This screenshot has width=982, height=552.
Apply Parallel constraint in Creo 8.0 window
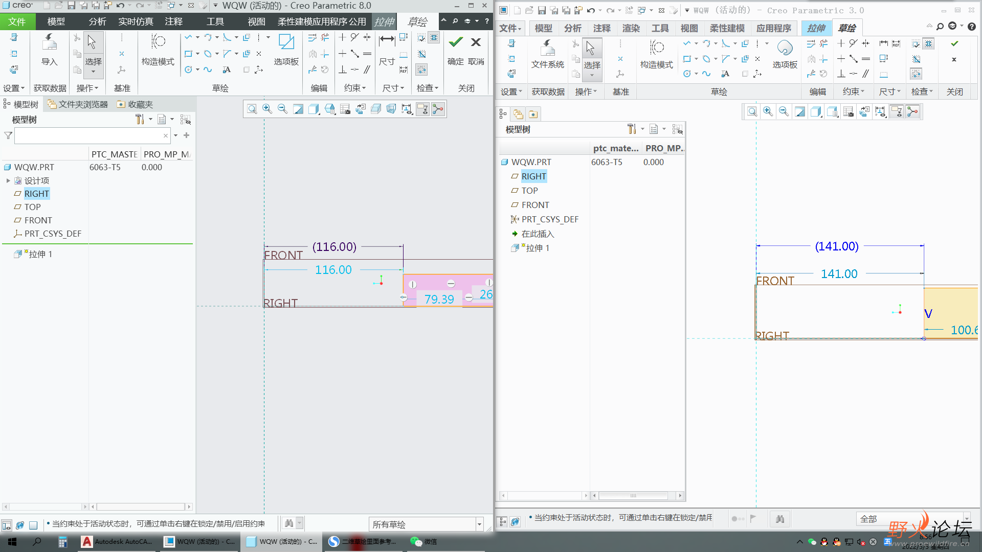367,70
